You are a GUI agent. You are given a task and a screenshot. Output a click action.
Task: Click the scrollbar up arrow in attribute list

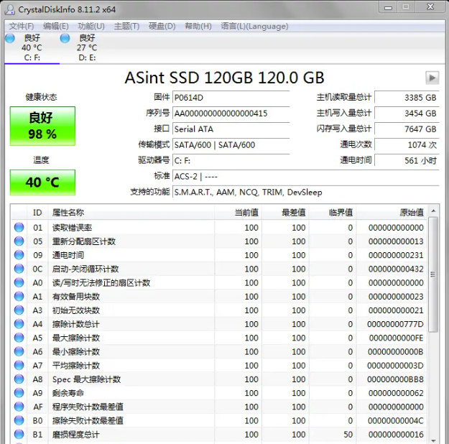[x=433, y=212]
